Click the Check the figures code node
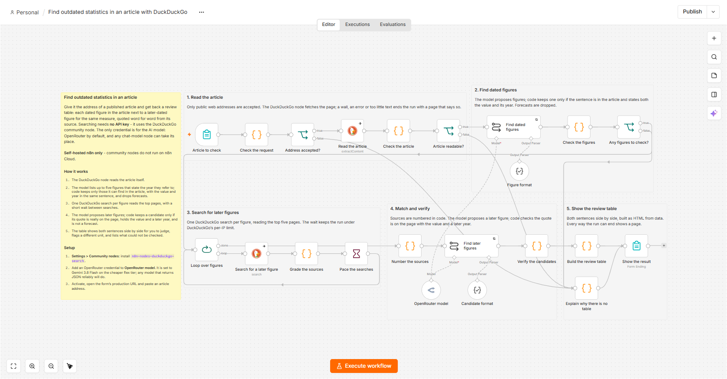727x379 pixels. point(579,127)
